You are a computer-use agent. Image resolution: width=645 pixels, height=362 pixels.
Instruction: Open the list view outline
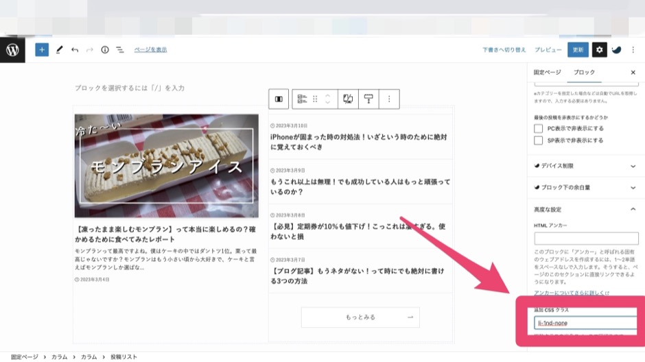click(x=119, y=50)
